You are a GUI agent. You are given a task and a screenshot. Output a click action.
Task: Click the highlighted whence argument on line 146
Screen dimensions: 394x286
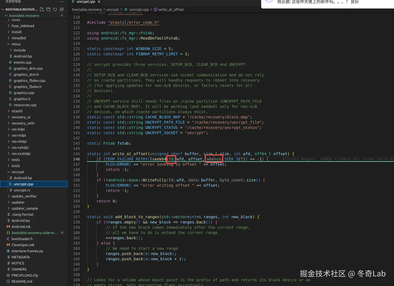click(214, 159)
